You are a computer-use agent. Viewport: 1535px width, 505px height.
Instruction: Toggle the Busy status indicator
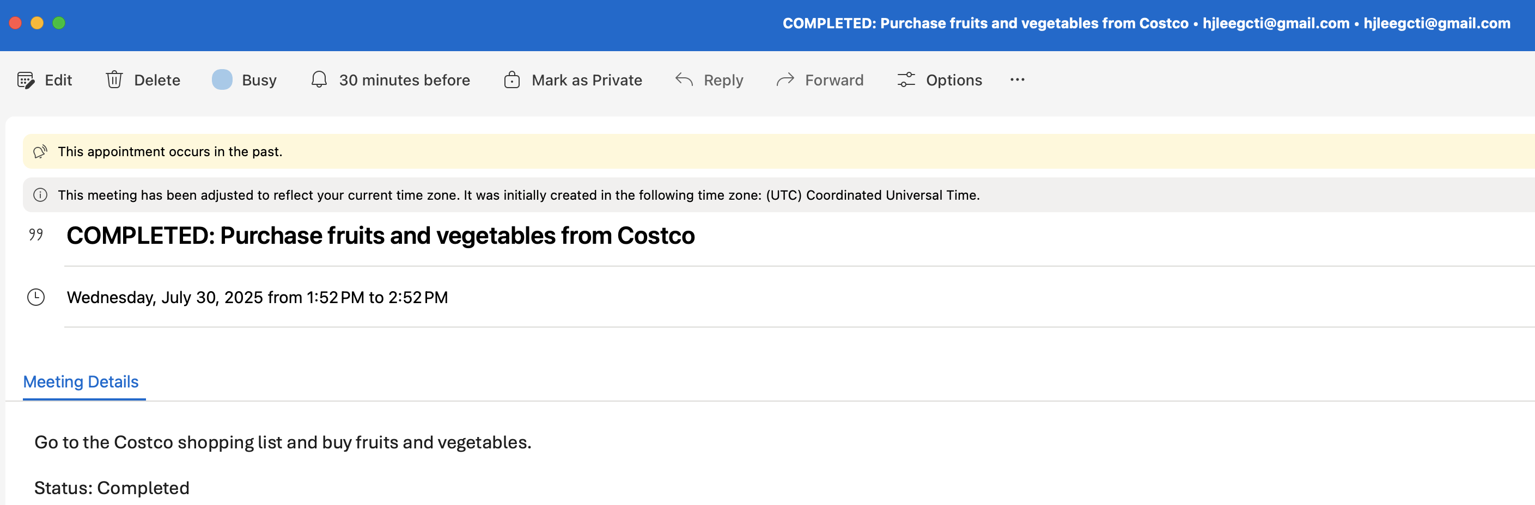coord(222,79)
